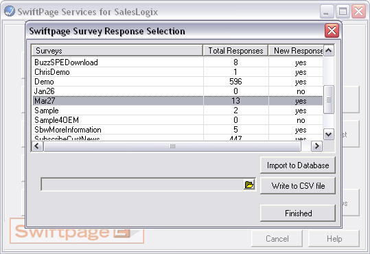Click Cancel in the SwiftPage Services window

(277, 239)
